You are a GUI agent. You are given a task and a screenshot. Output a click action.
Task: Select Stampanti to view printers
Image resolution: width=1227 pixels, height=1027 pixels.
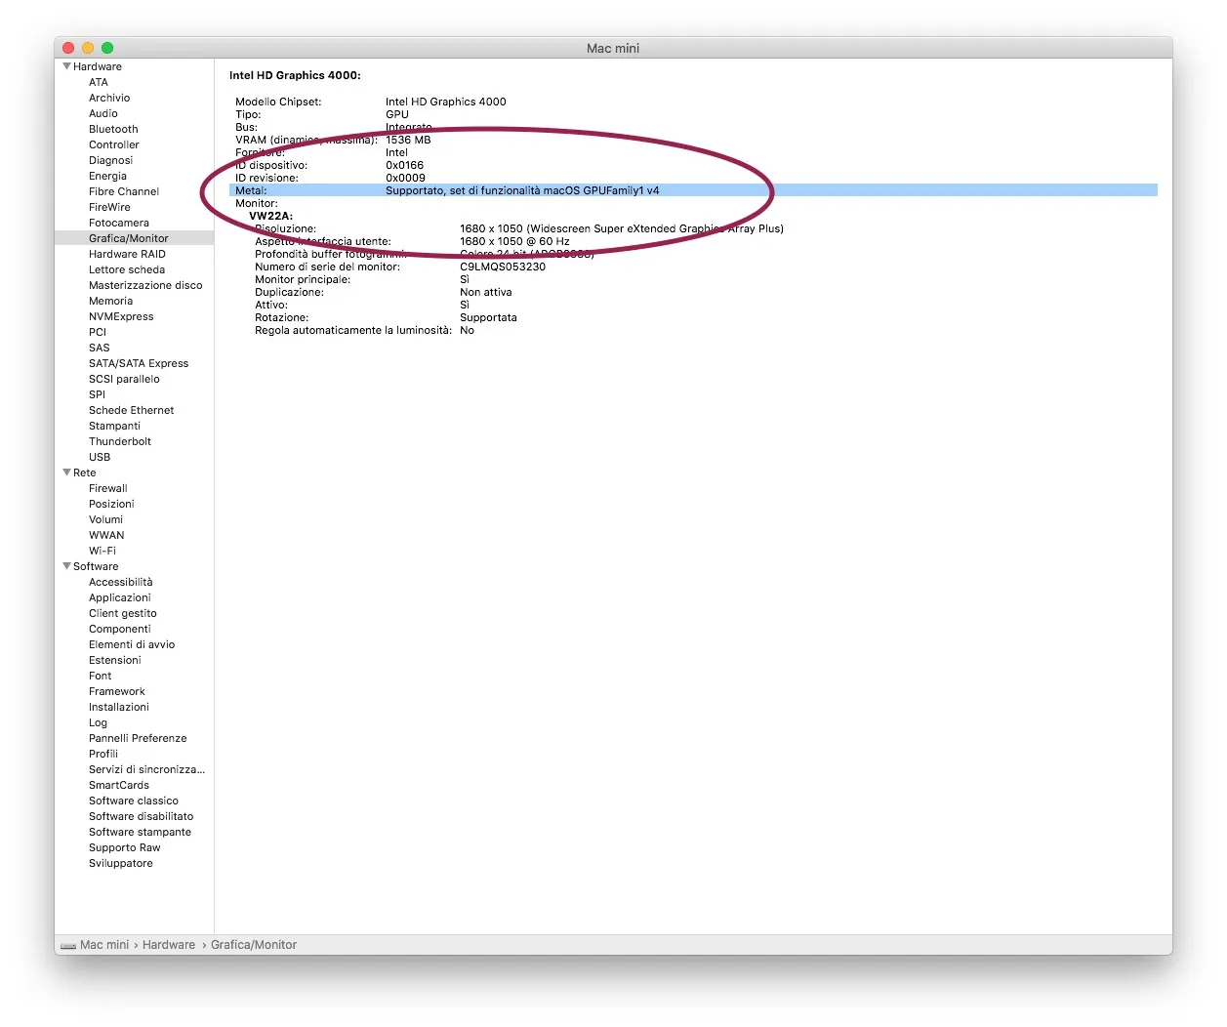[x=114, y=426]
